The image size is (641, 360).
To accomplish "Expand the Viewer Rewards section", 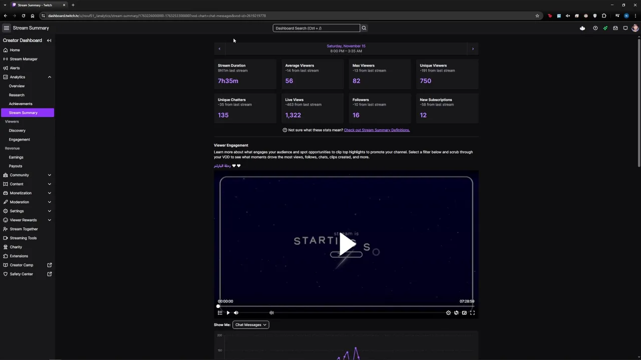I will [49, 220].
